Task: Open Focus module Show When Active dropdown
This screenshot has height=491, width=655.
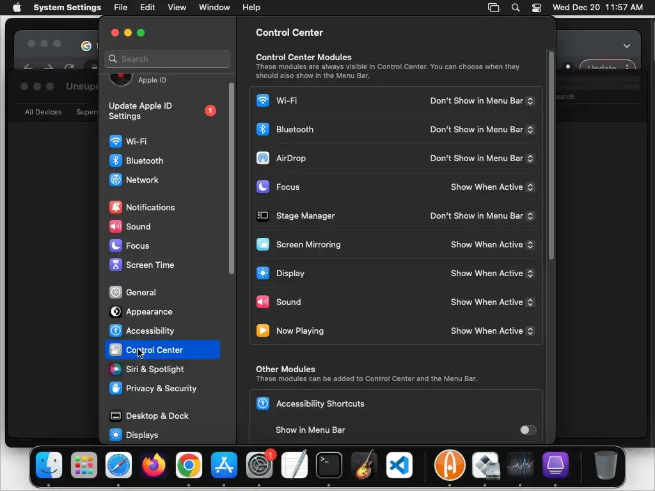Action: (x=493, y=187)
